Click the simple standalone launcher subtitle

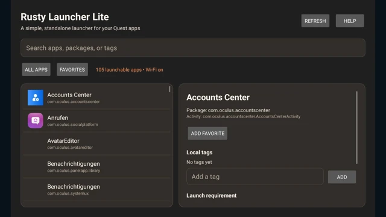coord(80,28)
